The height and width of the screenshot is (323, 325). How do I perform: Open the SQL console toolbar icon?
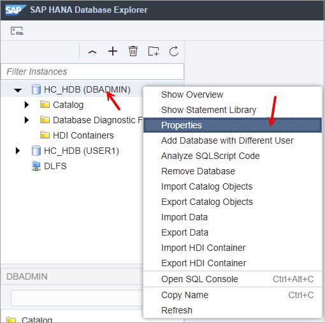coord(17,31)
